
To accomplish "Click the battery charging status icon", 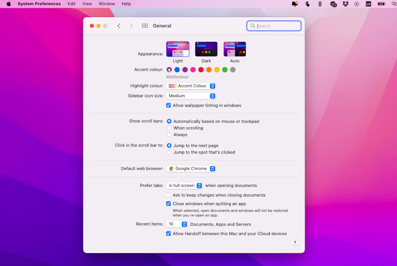I will 381,4.
